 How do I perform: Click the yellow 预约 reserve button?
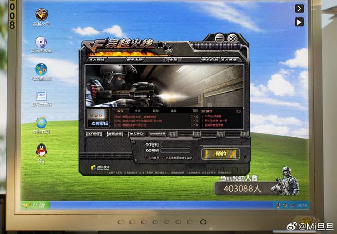221,154
